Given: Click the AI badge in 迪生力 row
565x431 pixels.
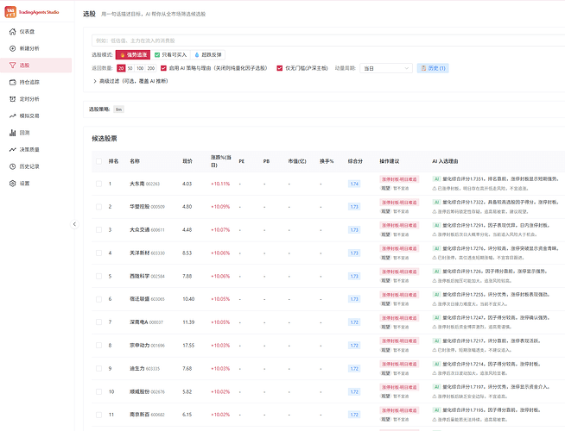Looking at the screenshot, I should click(x=436, y=364).
